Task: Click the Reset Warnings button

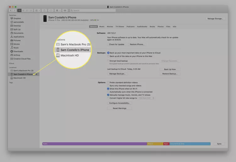Action: tap(120, 108)
